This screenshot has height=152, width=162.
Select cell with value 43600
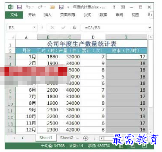coord(70,123)
